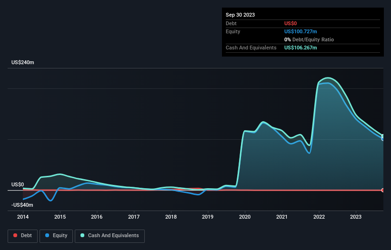The height and width of the screenshot is (250, 391).
Task: Click the 2022 x-axis label
Action: (x=319, y=217)
